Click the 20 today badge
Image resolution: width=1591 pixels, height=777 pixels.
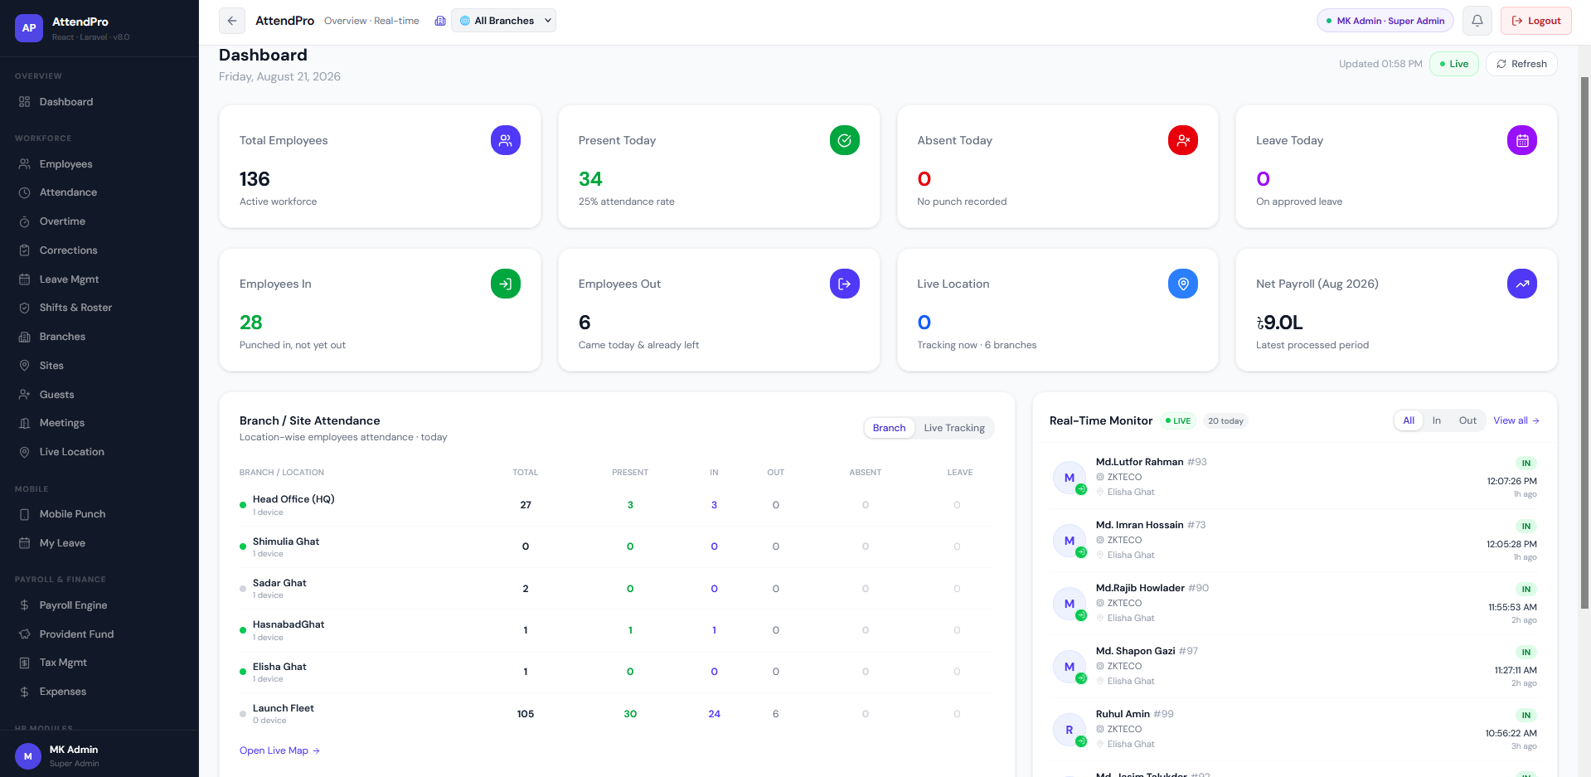pos(1225,420)
